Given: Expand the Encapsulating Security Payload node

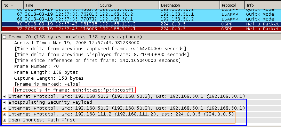Looking at the screenshot, I should click(x=5, y=102).
